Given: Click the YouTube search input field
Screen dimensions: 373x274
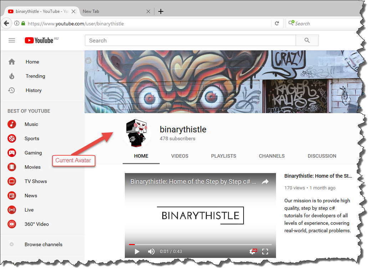Looking at the screenshot, I should tap(190, 40).
